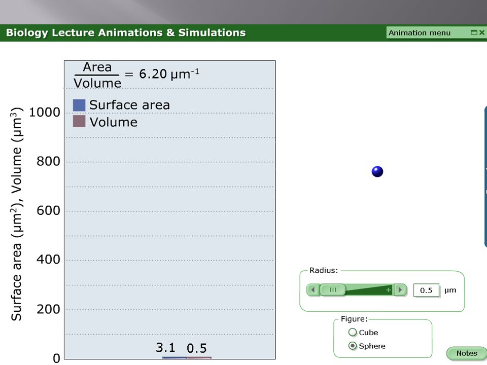
Task: Click the blue sphere figure
Action: [x=377, y=172]
